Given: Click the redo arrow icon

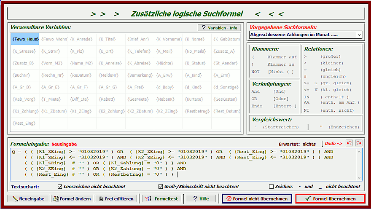Looking at the screenshot, I should tap(358, 144).
